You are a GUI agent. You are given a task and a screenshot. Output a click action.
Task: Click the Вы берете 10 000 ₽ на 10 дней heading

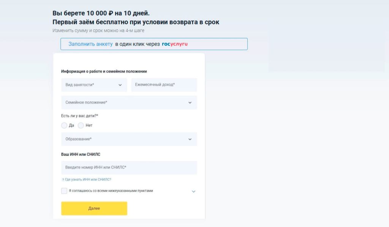(101, 13)
